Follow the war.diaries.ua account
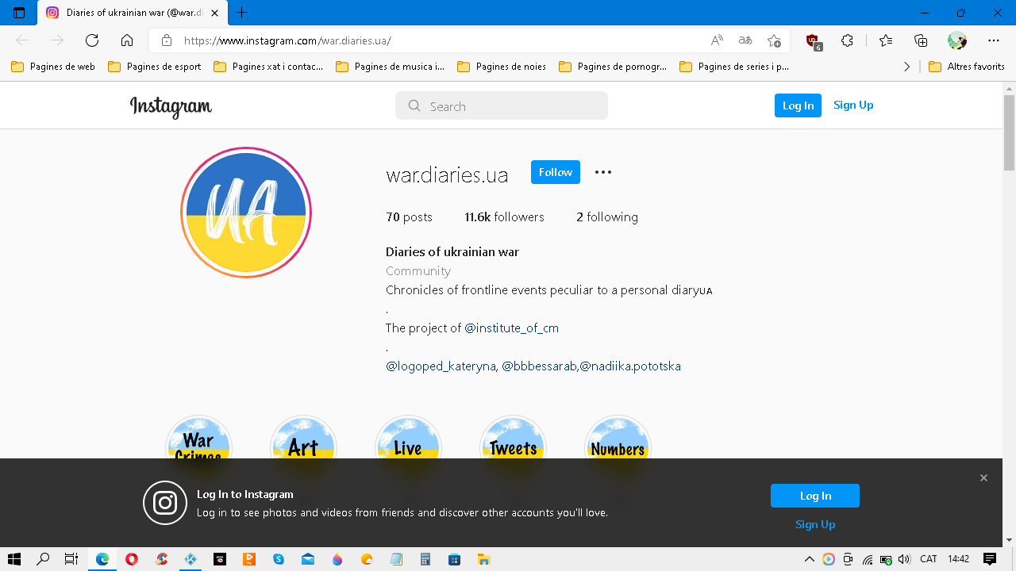Image resolution: width=1016 pixels, height=571 pixels. click(556, 172)
